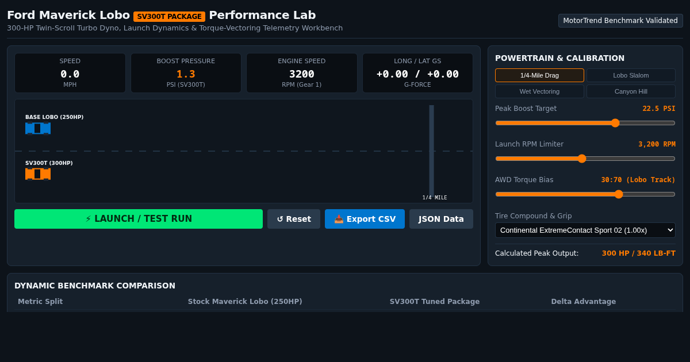690x362 pixels.
Task: Click the 300 HP / 340 LB-FT output
Action: 639,253
